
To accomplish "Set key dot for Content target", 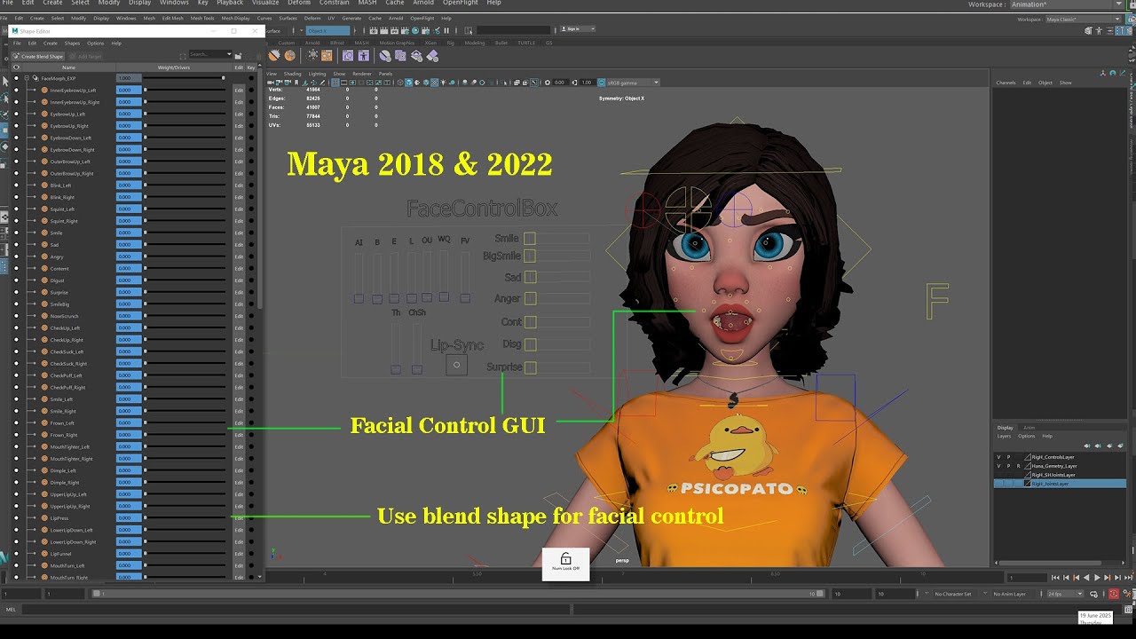I will point(252,268).
